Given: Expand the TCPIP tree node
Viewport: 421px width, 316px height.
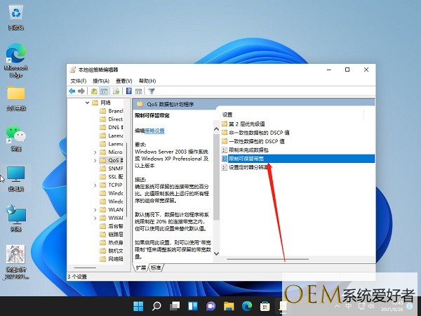Looking at the screenshot, I should pos(95,184).
